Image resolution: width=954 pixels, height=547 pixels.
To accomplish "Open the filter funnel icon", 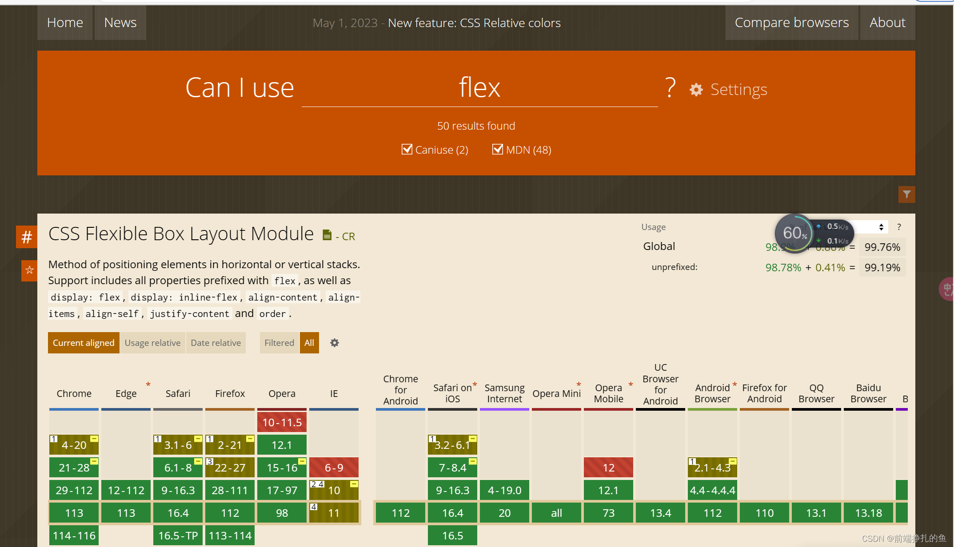I will click(906, 194).
